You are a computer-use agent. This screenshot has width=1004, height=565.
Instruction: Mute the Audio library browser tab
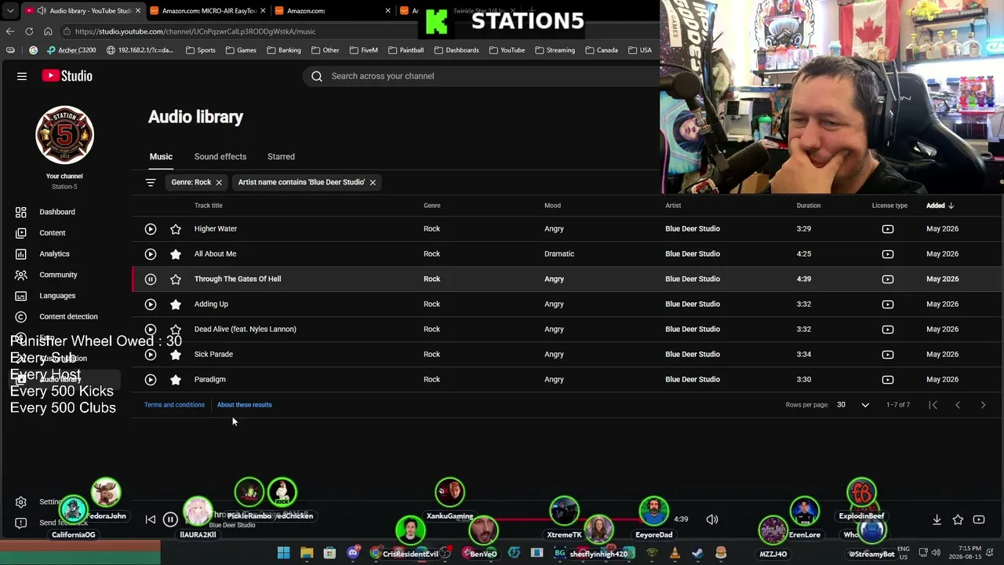[x=42, y=11]
